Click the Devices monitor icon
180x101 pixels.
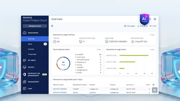coord(24,67)
